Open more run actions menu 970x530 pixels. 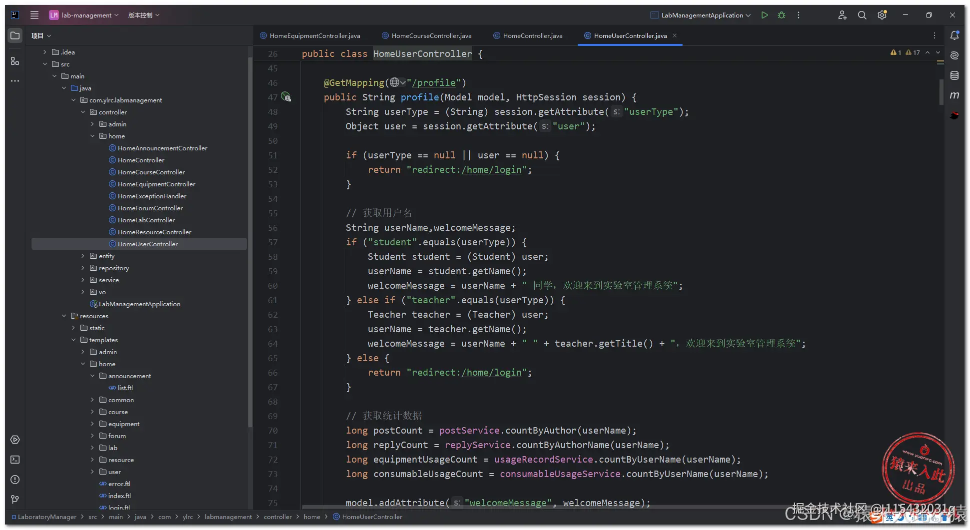(799, 15)
